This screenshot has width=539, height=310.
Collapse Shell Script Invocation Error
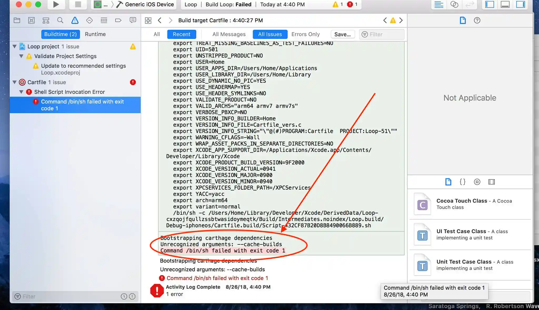pos(21,92)
